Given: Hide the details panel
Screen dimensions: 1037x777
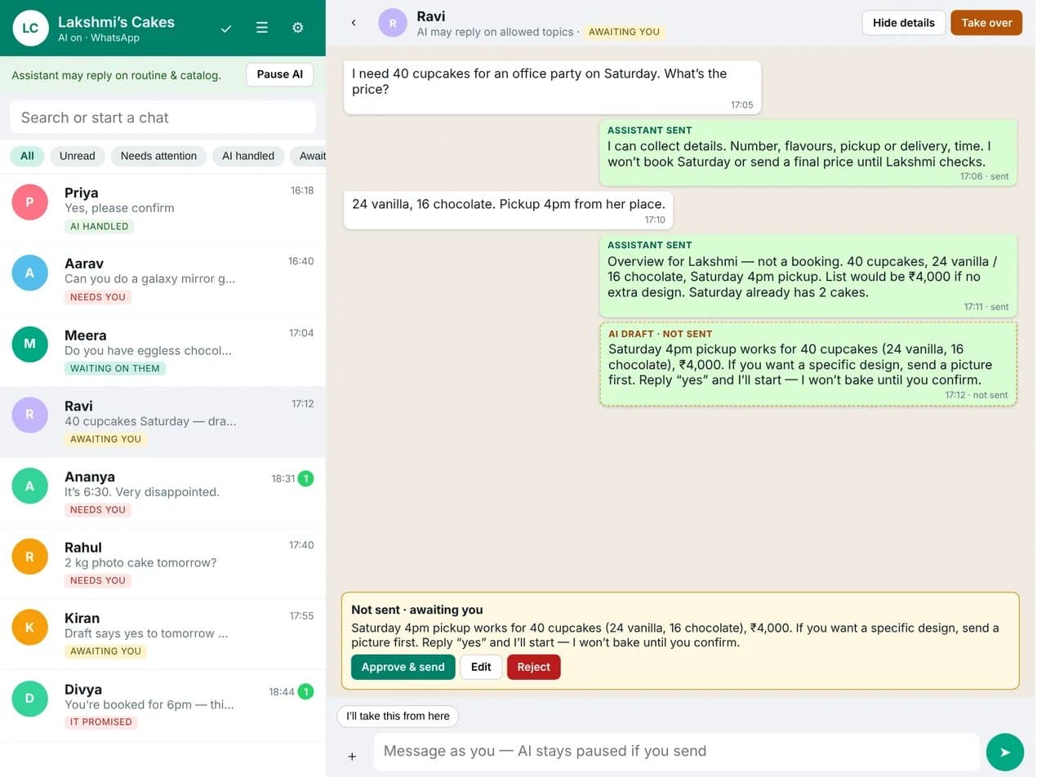Looking at the screenshot, I should tap(903, 23).
